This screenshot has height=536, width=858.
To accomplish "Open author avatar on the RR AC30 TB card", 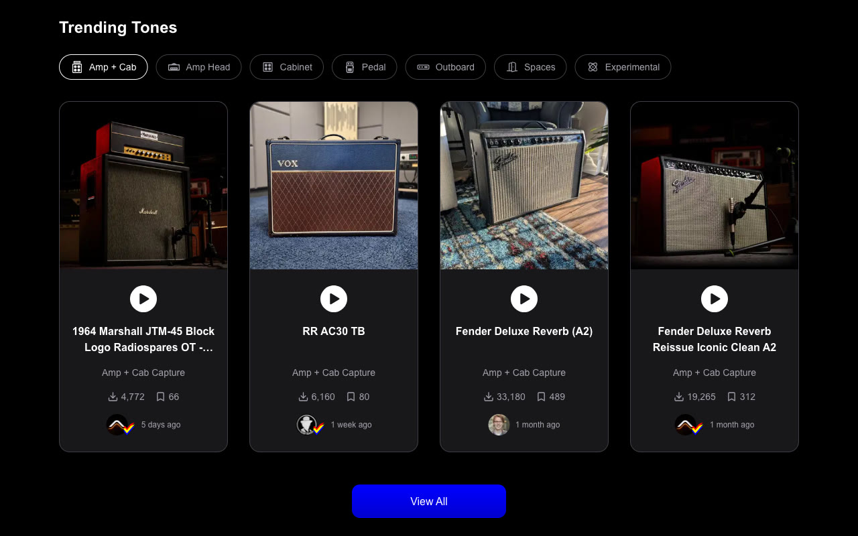I will coord(307,425).
